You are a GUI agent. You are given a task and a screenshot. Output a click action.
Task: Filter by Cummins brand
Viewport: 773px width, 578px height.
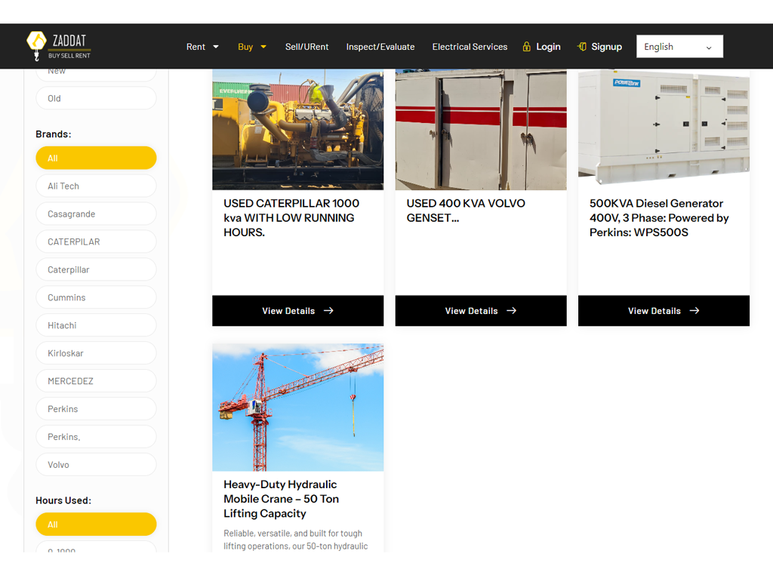click(x=96, y=297)
